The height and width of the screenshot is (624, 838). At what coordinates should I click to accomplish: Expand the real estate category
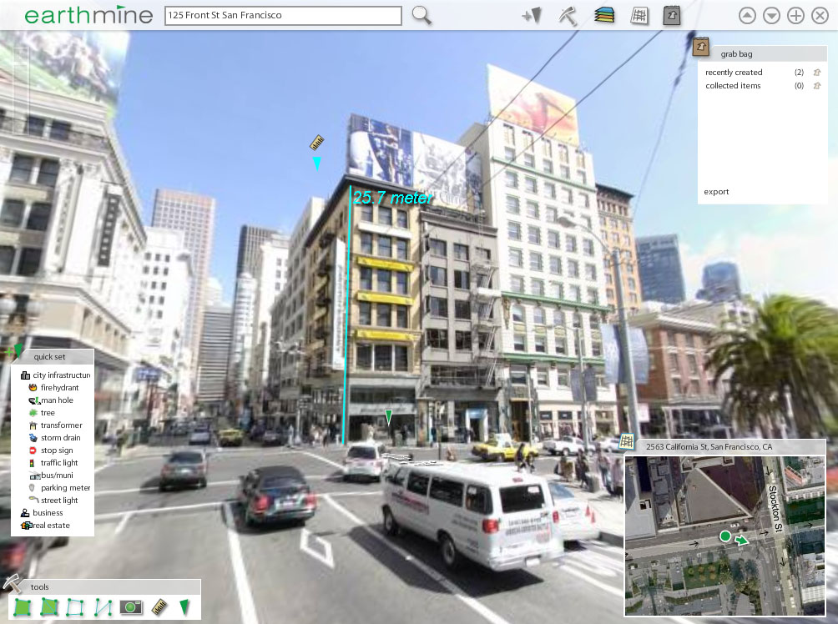click(45, 526)
